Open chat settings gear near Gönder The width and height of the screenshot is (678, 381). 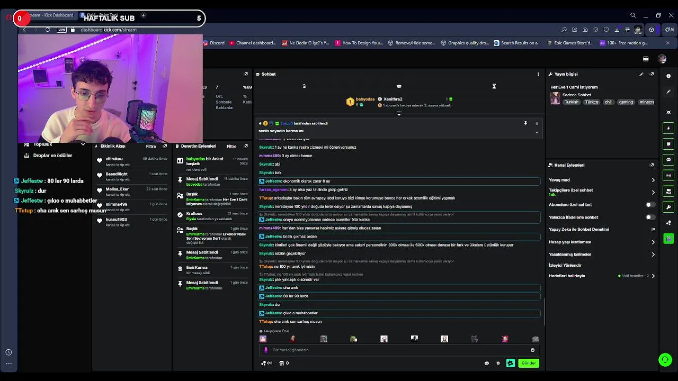pyautogui.click(x=498, y=363)
